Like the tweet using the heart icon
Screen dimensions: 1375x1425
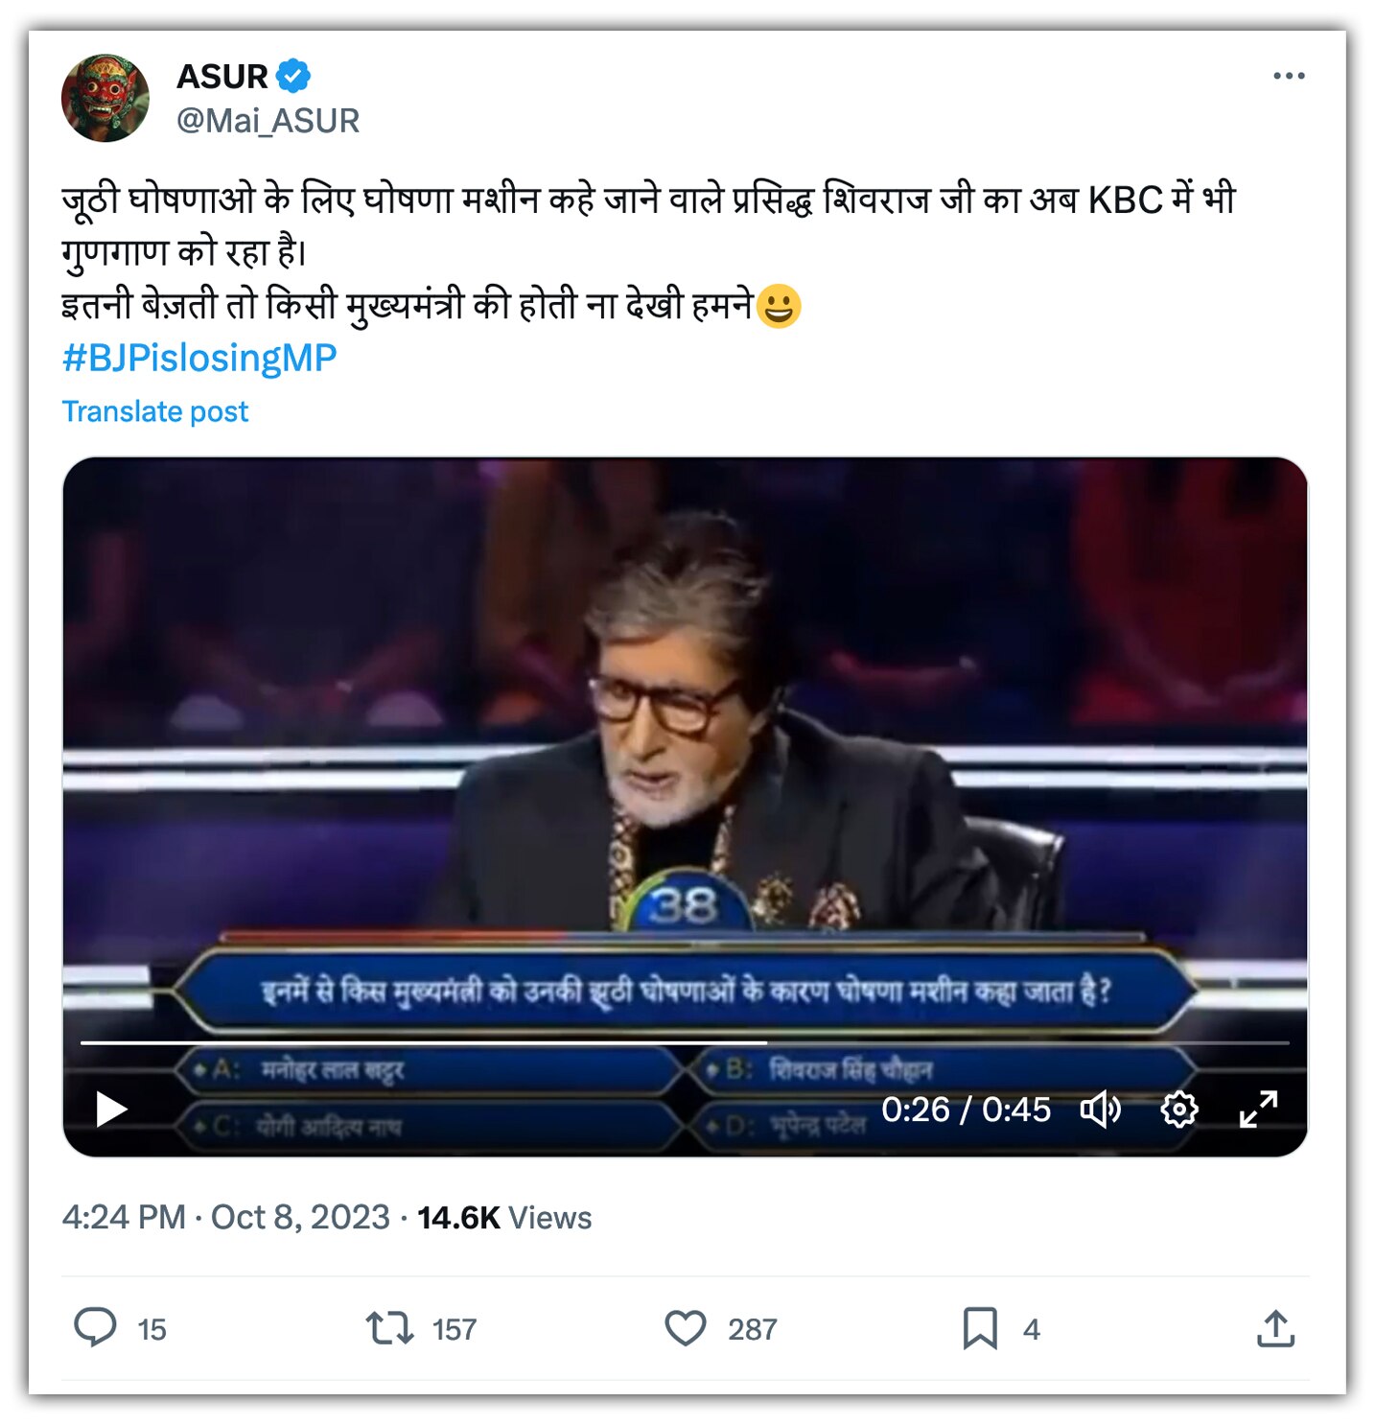pos(684,1330)
